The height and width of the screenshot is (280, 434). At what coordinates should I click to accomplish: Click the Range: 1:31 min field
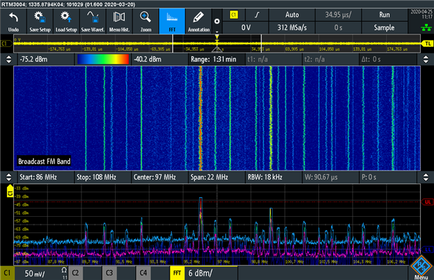[x=217, y=59]
